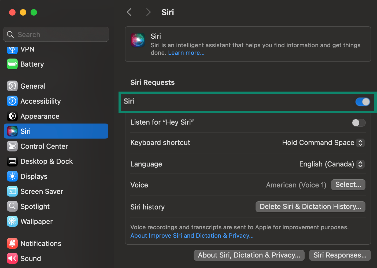Disable the Siri toggle
The height and width of the screenshot is (268, 377).
[363, 102]
